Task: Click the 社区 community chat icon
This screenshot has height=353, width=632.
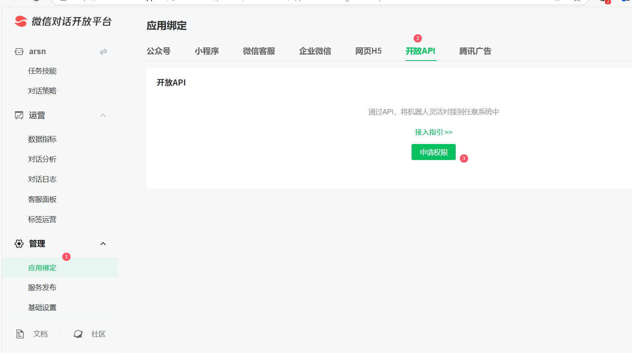Action: pos(78,334)
